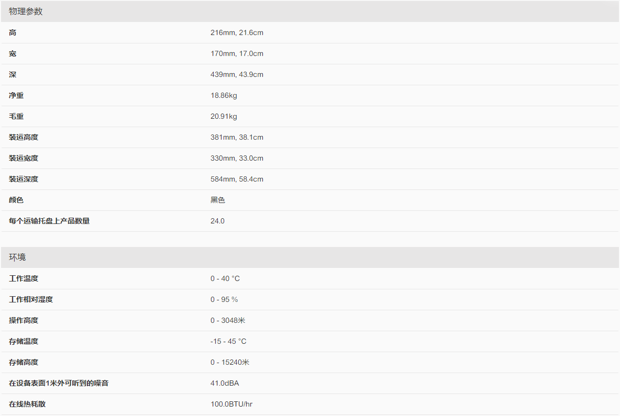Image resolution: width=620 pixels, height=416 pixels.
Task: Click the 0 - 40 °C operating temperature value
Action: point(225,278)
